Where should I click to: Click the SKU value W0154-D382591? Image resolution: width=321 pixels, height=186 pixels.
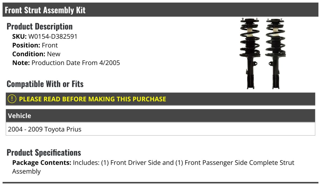click(53, 37)
